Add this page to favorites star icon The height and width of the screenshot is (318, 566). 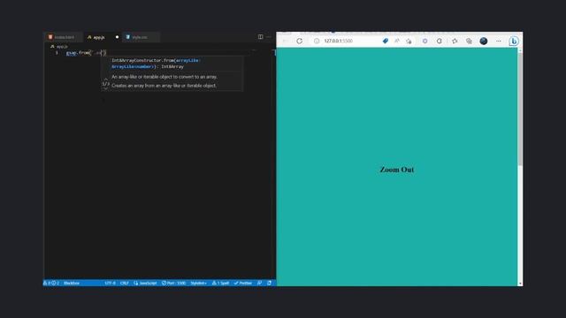(x=409, y=42)
